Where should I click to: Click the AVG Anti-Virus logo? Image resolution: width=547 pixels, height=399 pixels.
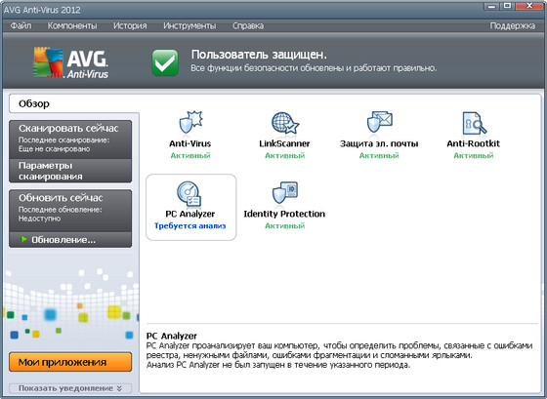coord(70,62)
